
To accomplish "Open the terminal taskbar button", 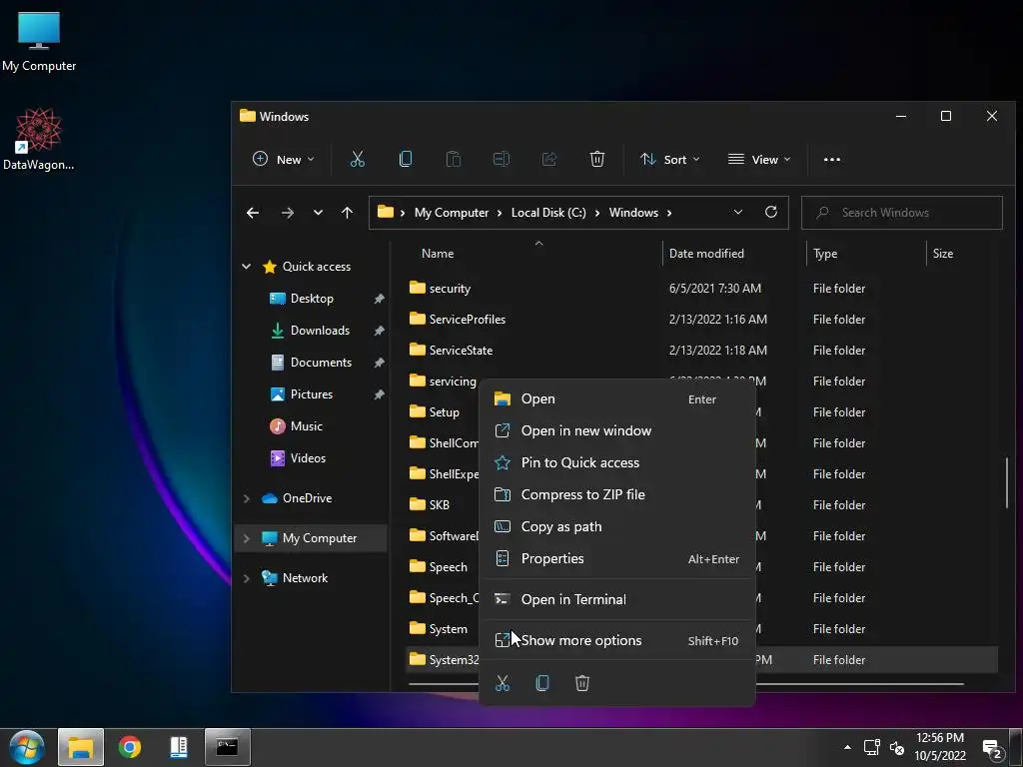I will coord(227,747).
